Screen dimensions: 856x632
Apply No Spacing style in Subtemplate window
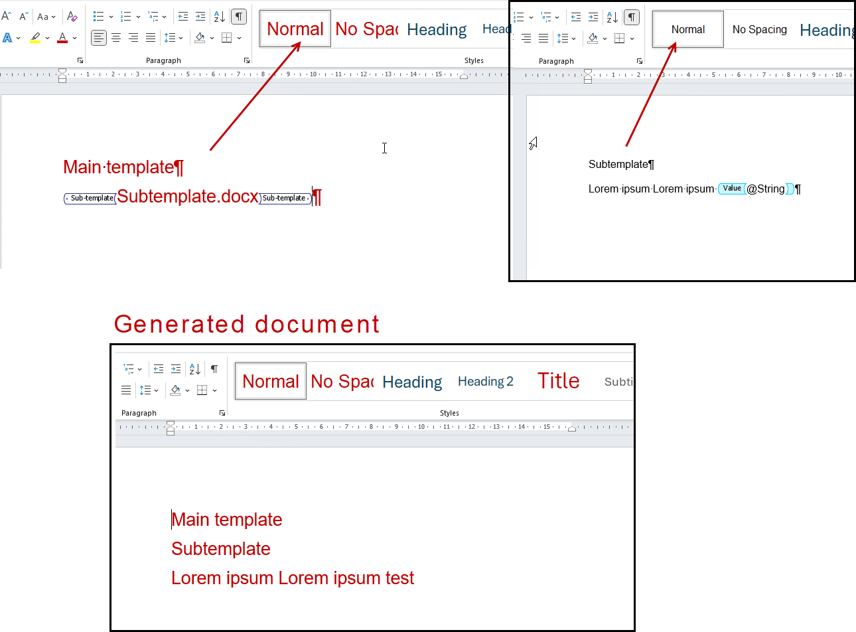click(x=760, y=29)
